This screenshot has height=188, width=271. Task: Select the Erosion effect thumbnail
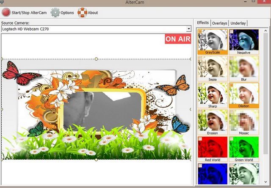click(213, 122)
